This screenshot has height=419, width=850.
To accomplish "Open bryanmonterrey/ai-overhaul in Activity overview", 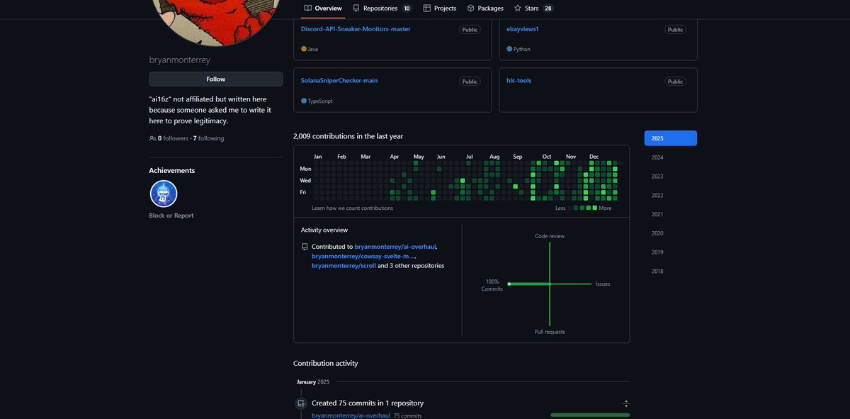I will pos(395,247).
